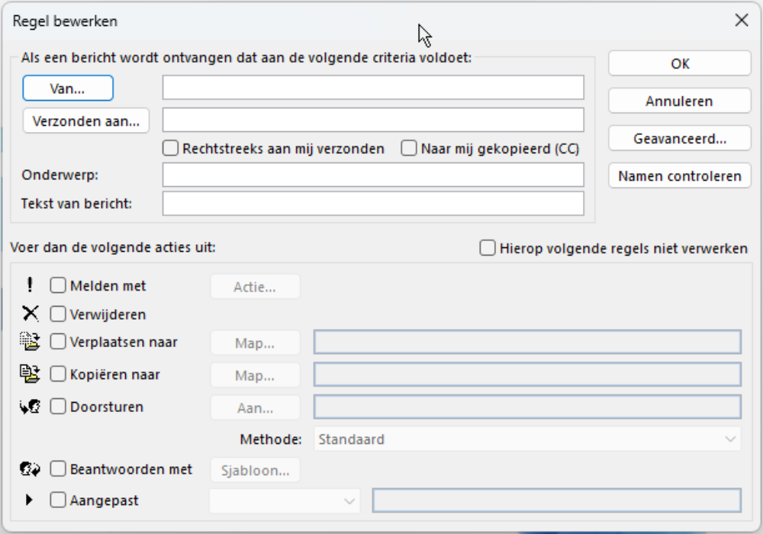Image resolution: width=763 pixels, height=534 pixels.
Task: Click the Verzonden aan... button
Action: (x=85, y=121)
